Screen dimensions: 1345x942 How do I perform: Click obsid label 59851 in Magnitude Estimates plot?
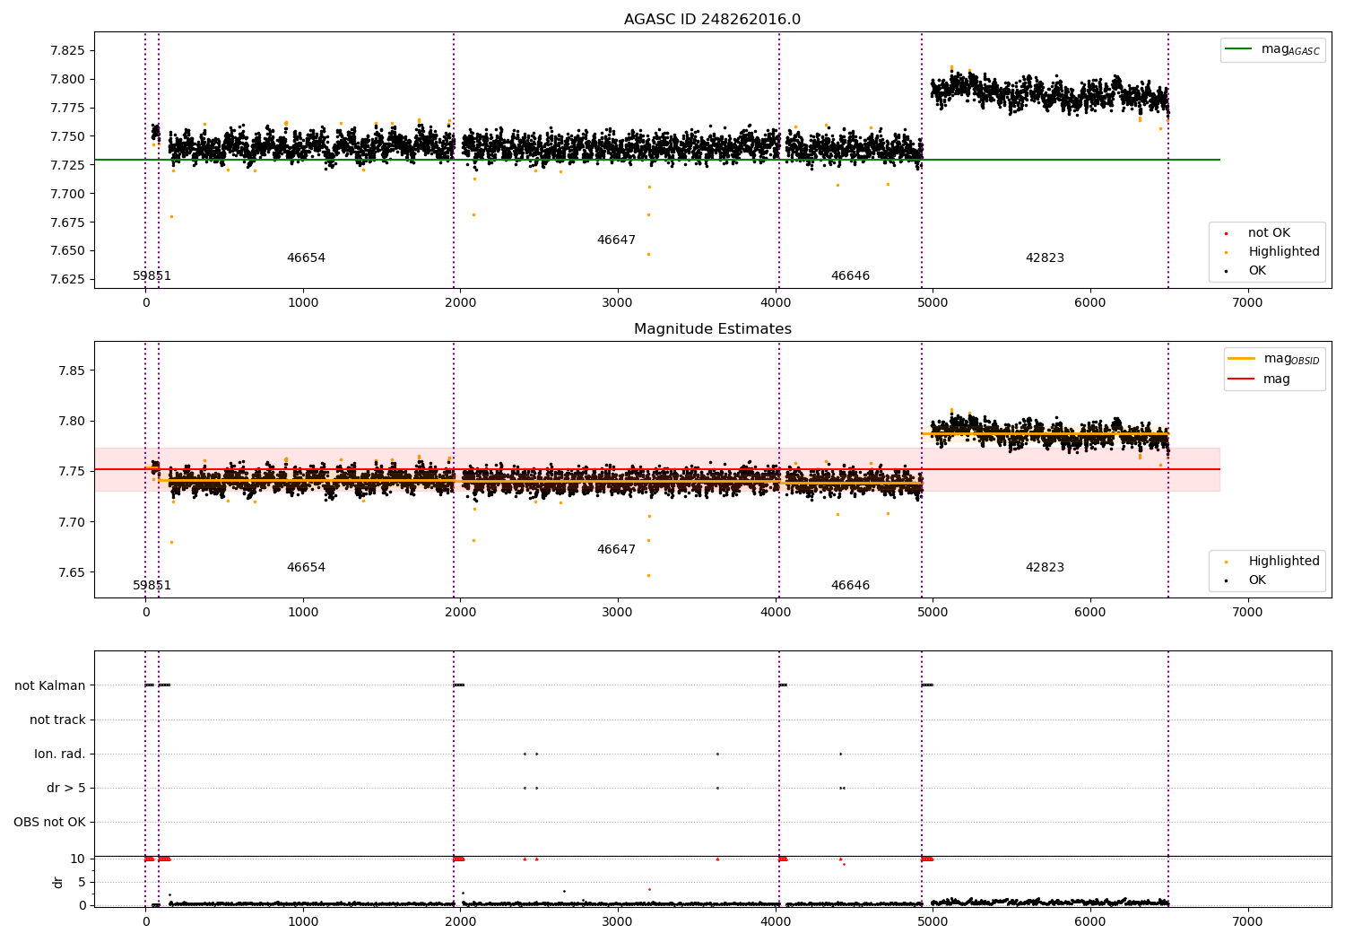[x=152, y=586]
